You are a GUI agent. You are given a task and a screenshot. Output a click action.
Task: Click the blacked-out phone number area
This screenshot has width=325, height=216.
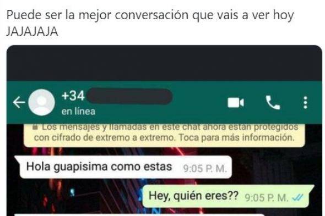pos(129,96)
